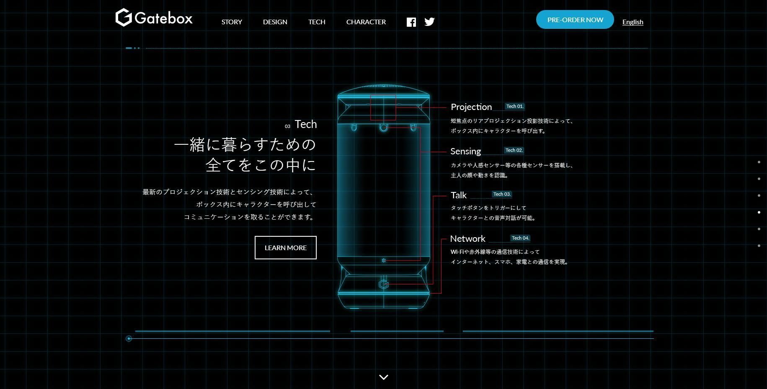Select the Talk tech heading

(x=459, y=195)
